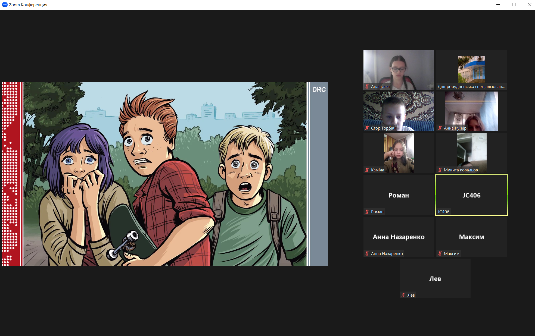Image resolution: width=535 pixels, height=336 pixels.
Task: Click muted mic icon beside Каміла
Action: click(x=367, y=170)
